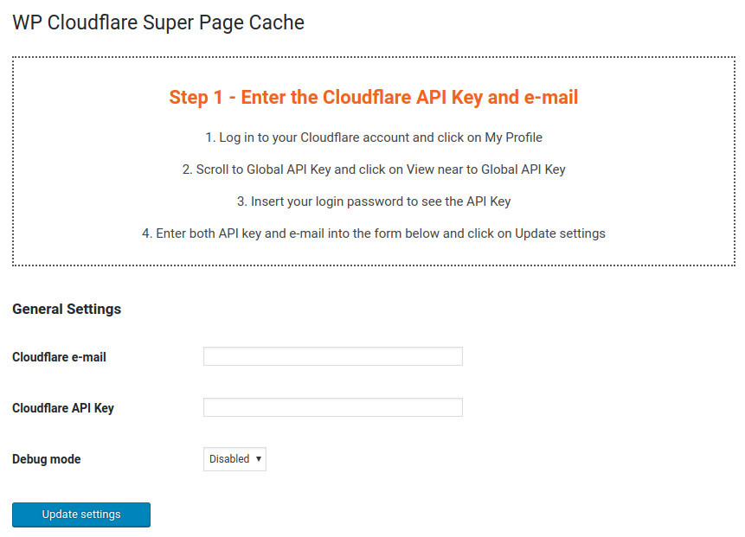Screen dimensions: 745x537
Task: Focus the Cloudflare API Key text box
Action: 332,407
